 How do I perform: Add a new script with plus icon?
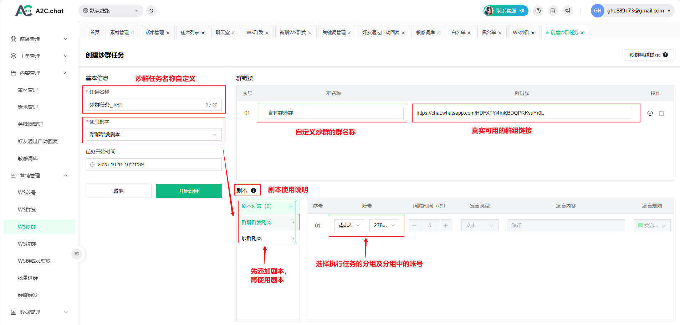pos(291,206)
